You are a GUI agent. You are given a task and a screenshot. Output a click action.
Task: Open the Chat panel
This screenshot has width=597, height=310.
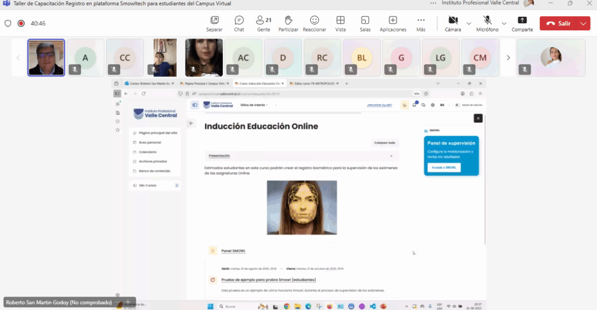(239, 23)
